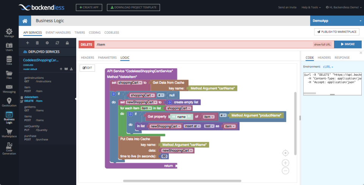
Task: Click the home icon button
Action: (25, 21)
